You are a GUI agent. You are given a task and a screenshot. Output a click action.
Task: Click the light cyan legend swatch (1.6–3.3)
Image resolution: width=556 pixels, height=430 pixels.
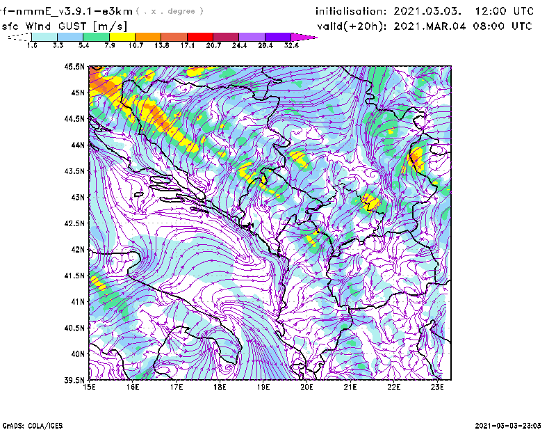(44, 37)
